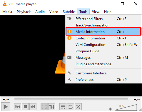Toggle the playlist view button
This screenshot has height=112, width=142.
[63, 107]
